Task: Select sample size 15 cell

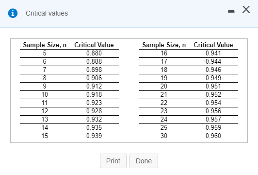Action: tap(45, 136)
